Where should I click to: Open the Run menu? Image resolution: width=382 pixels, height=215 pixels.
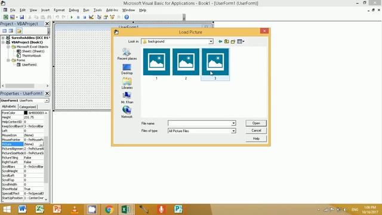[86, 10]
